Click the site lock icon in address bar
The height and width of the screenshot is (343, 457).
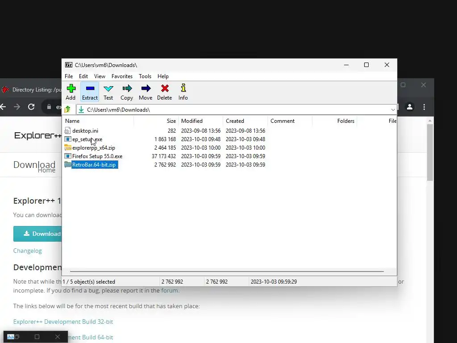pos(49,107)
